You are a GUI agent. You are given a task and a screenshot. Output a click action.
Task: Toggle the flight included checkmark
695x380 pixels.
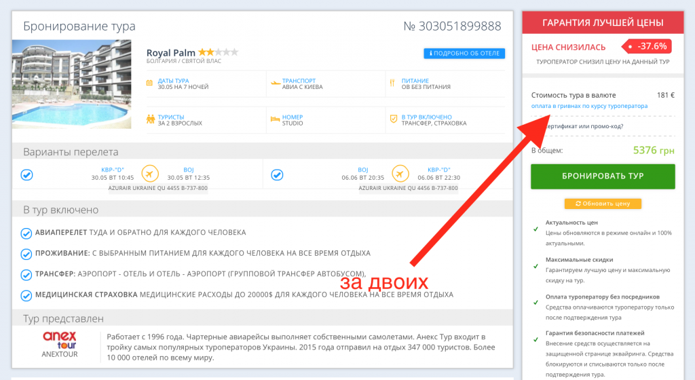tap(26, 233)
